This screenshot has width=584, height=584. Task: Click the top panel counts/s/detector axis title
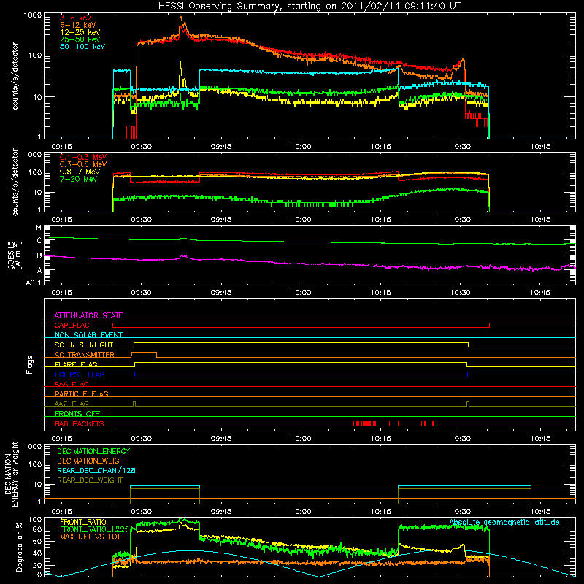[x=15, y=76]
